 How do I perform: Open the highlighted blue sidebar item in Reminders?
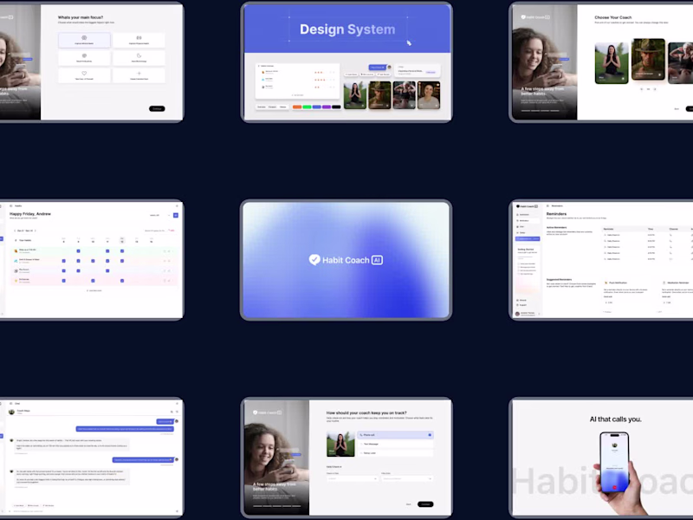click(x=528, y=239)
